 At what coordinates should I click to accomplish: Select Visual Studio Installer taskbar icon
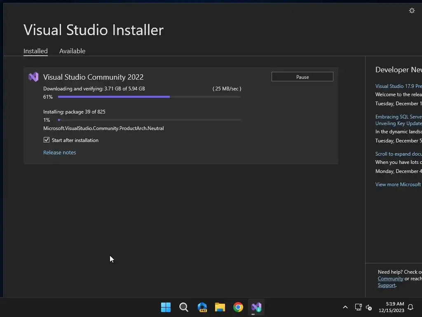pyautogui.click(x=256, y=307)
